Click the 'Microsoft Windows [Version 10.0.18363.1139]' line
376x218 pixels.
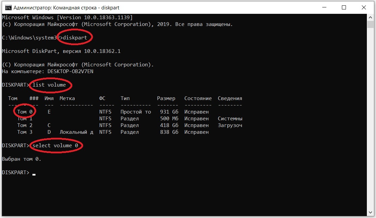point(67,18)
